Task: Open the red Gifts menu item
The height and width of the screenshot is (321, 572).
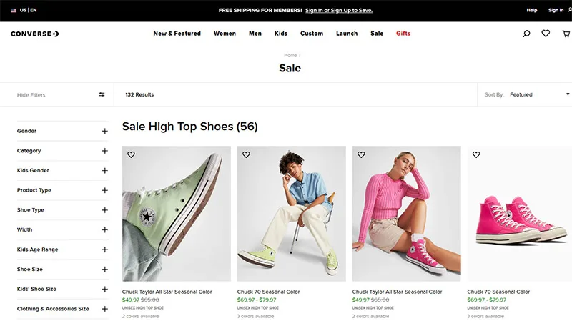Action: tap(403, 34)
